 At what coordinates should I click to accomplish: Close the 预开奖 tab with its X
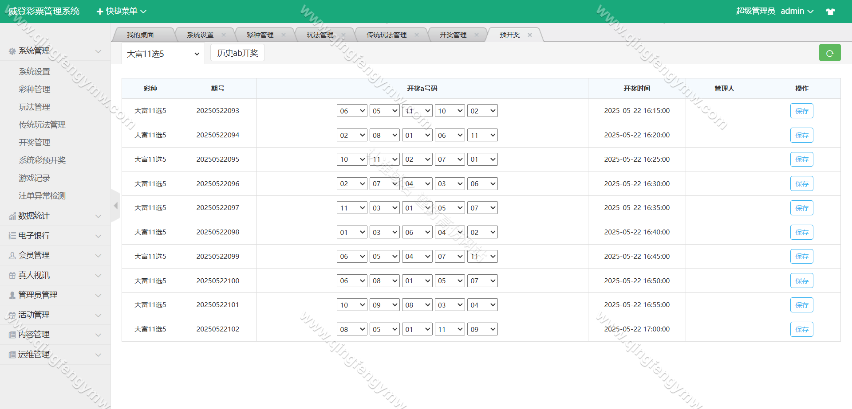coord(530,35)
